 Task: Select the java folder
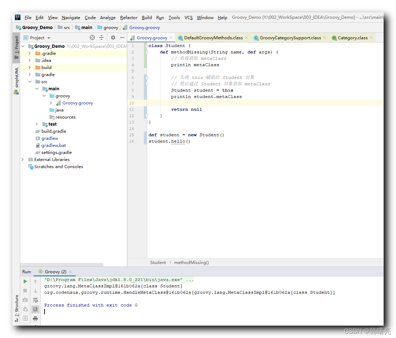59,110
